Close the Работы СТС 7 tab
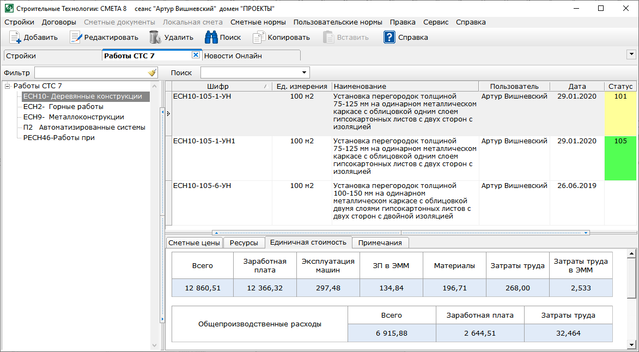The height and width of the screenshot is (352, 639). (x=196, y=55)
